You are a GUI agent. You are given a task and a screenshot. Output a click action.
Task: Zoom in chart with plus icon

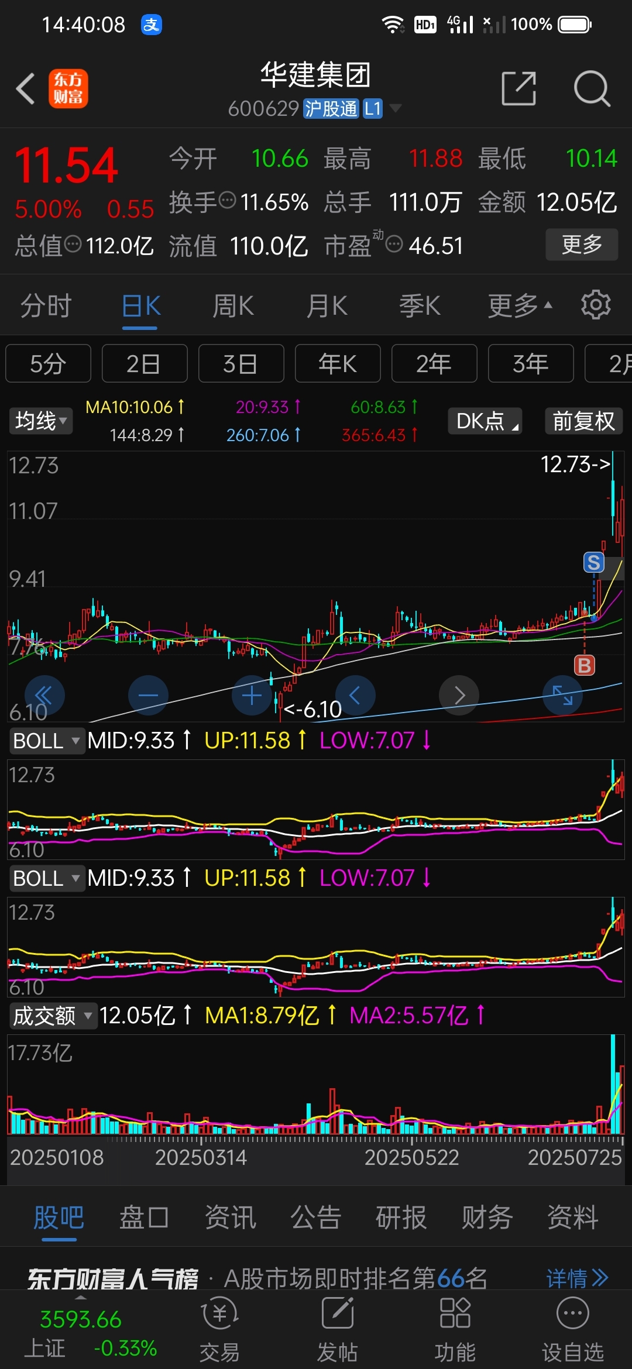coord(252,695)
